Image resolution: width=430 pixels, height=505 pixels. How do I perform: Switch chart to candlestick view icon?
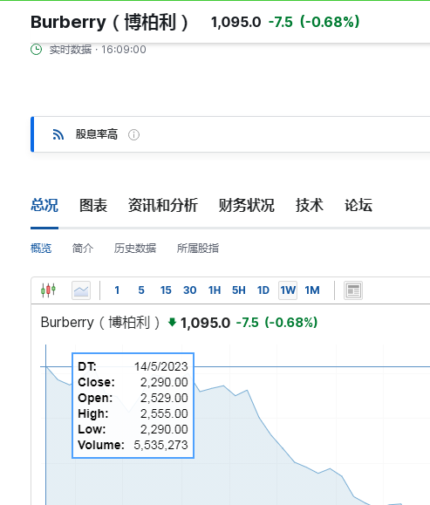48,290
